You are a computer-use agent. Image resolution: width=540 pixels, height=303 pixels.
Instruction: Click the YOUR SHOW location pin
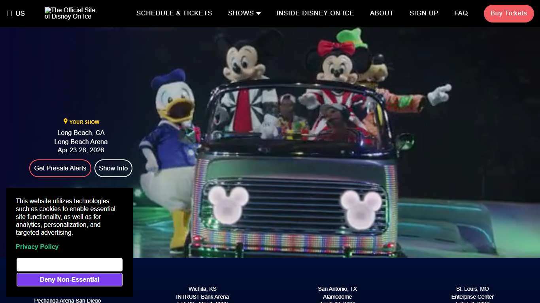click(x=66, y=122)
